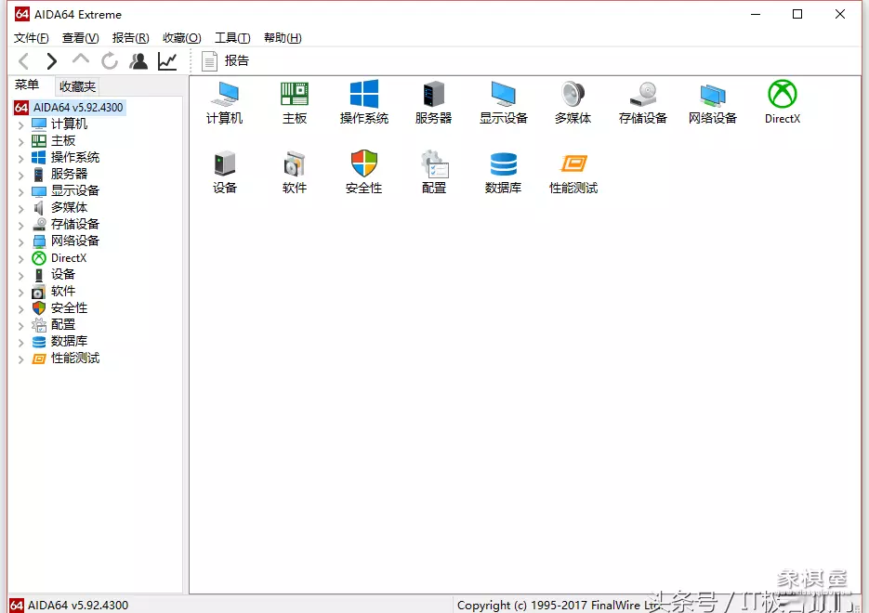Click the Up arrow toolbar button
The image size is (869, 613).
[80, 59]
